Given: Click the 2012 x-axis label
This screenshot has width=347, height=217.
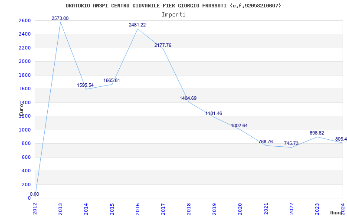Looking at the screenshot, I should tap(35, 209).
